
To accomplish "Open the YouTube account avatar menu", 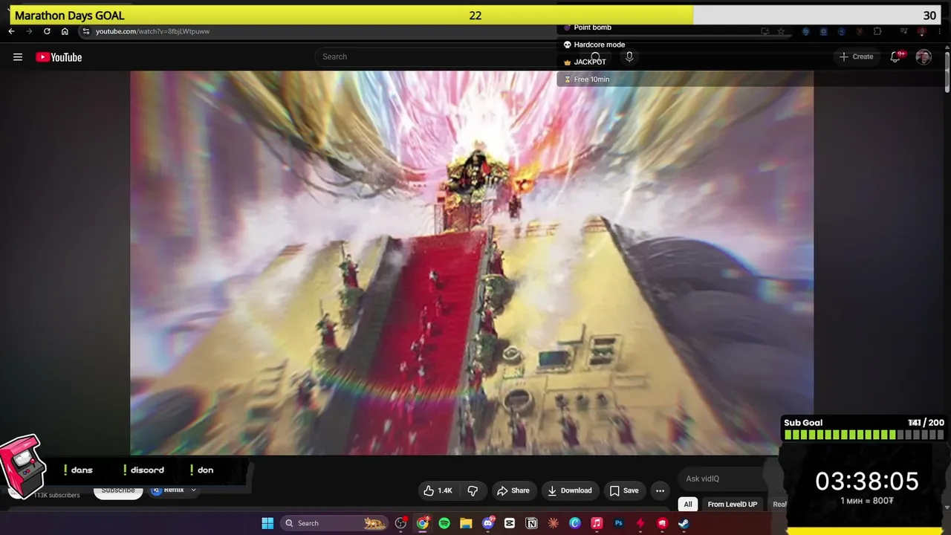I will pos(924,56).
